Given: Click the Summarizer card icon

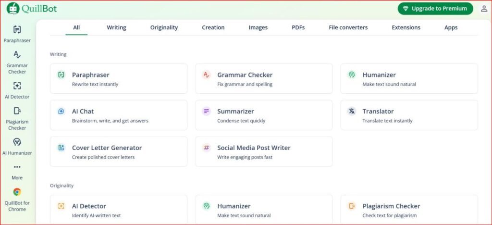Looking at the screenshot, I should coord(206,111).
